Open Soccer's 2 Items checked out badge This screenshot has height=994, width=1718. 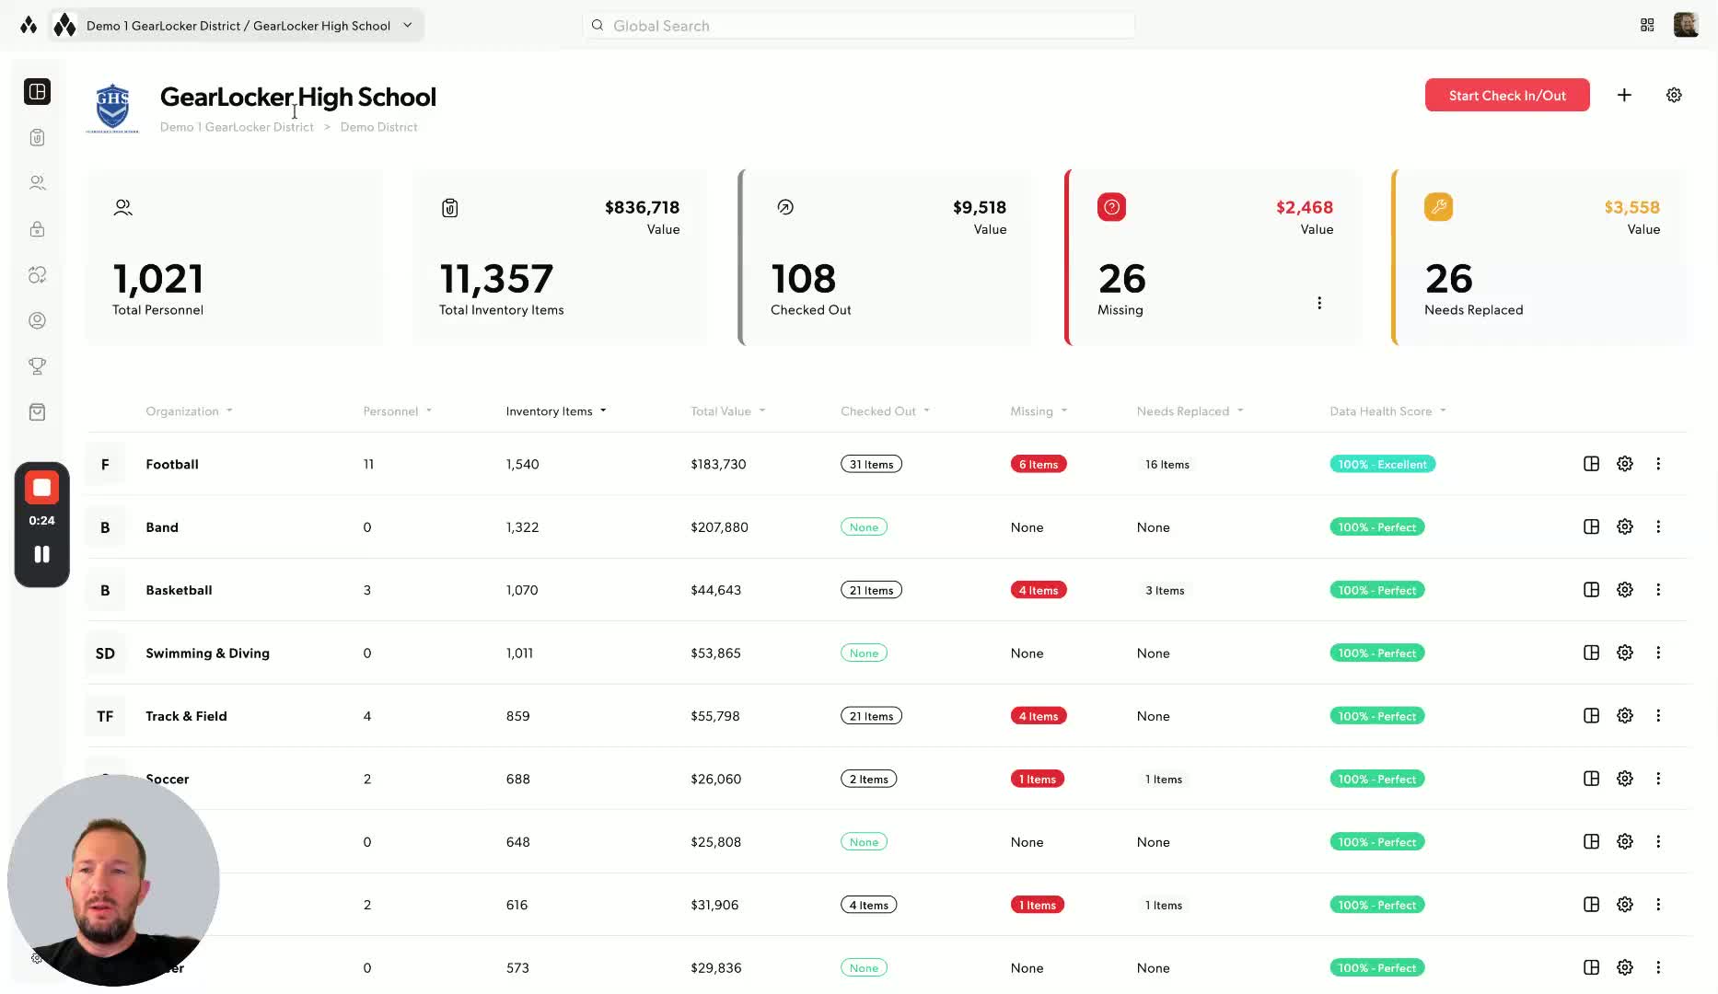point(868,779)
